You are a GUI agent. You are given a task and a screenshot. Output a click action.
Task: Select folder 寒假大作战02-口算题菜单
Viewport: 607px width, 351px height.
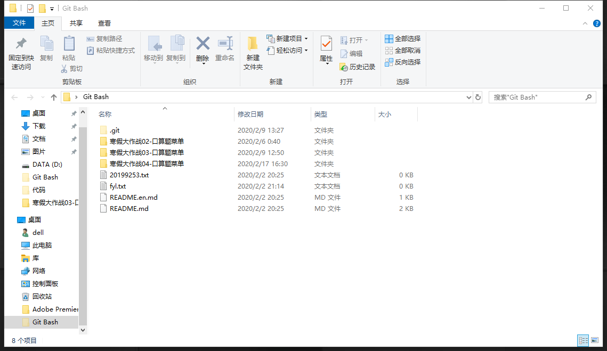[142, 142]
